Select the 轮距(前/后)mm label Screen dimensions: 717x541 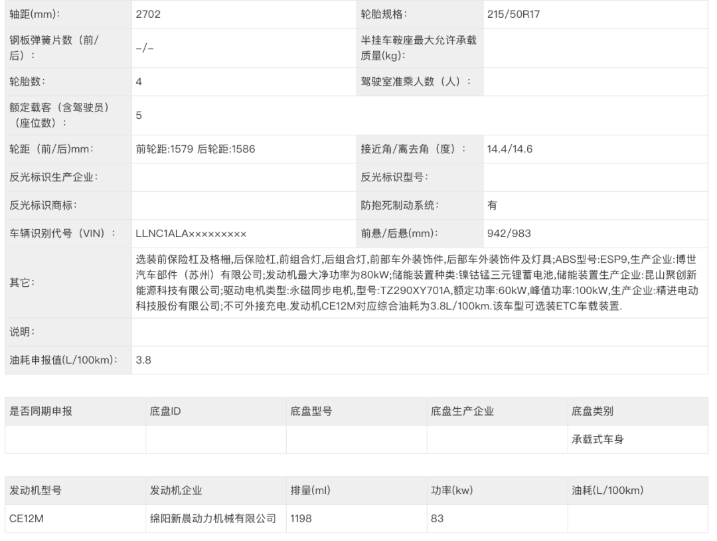[51, 149]
